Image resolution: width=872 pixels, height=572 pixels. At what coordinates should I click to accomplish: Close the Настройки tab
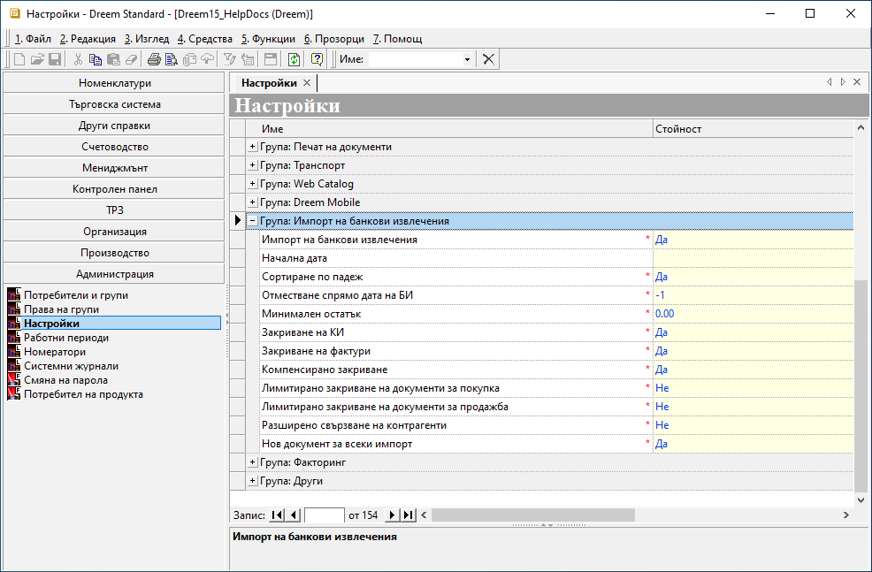[x=307, y=82]
